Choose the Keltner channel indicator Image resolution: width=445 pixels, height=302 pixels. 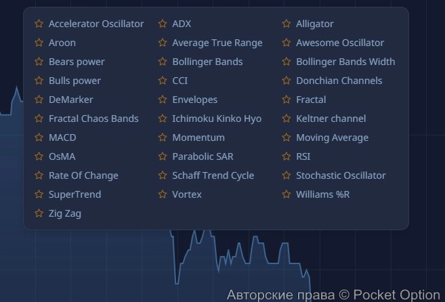point(331,118)
